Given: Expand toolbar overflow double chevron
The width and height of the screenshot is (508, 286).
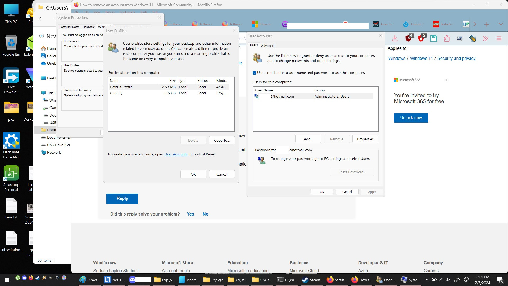Looking at the screenshot, I should click(485, 38).
